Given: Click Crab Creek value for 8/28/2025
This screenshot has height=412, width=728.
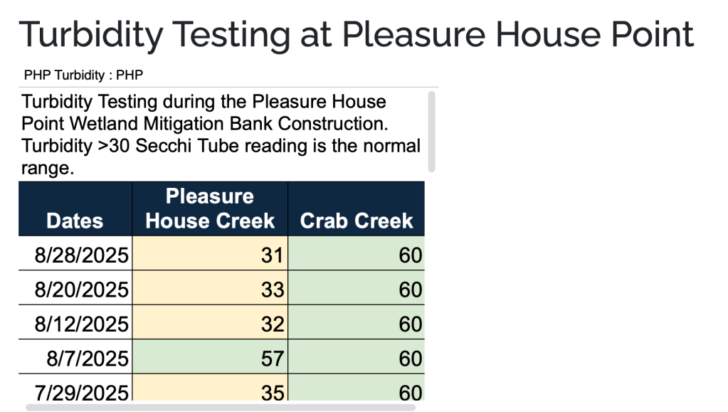Looking at the screenshot, I should [x=356, y=255].
